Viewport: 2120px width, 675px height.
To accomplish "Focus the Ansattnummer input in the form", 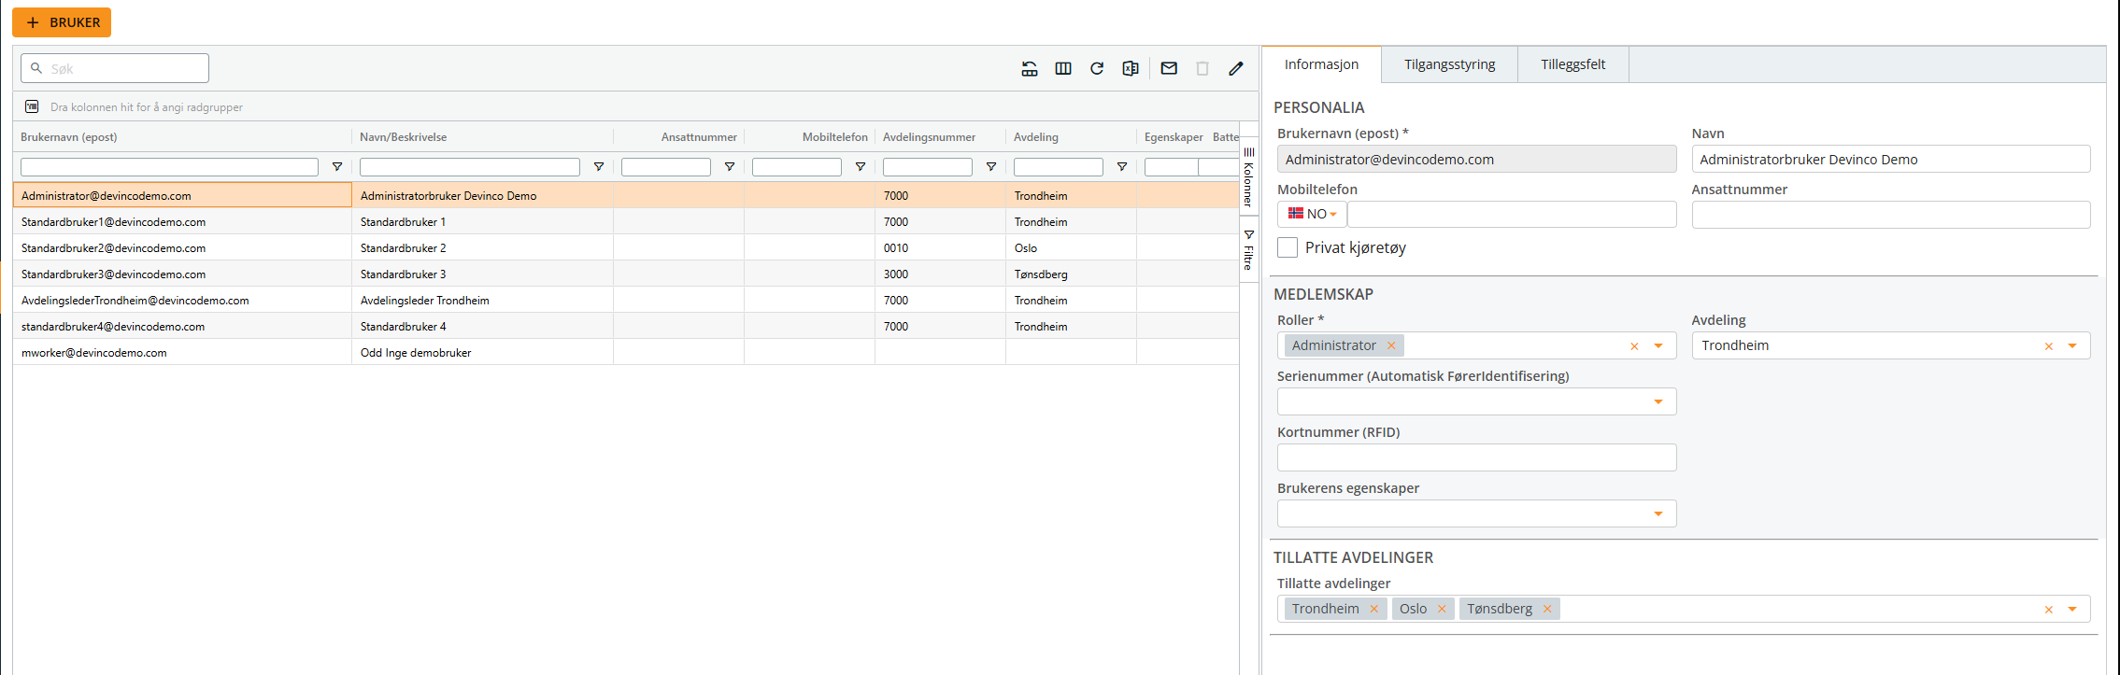I will tap(1890, 215).
